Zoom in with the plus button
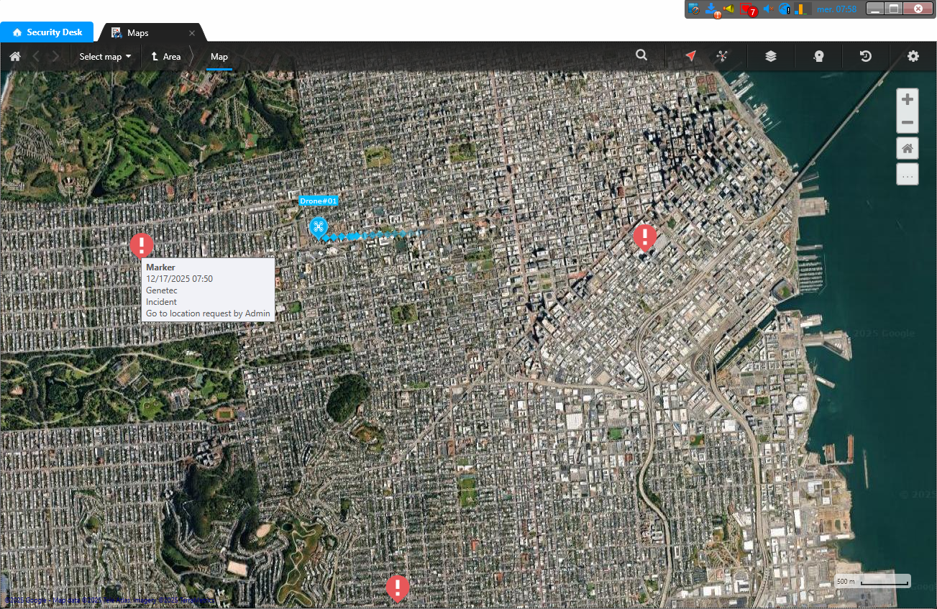The width and height of the screenshot is (937, 609). 908,99
